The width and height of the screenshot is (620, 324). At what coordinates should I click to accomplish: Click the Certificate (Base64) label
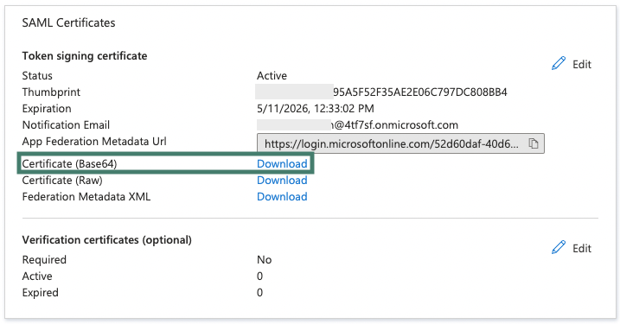69,163
